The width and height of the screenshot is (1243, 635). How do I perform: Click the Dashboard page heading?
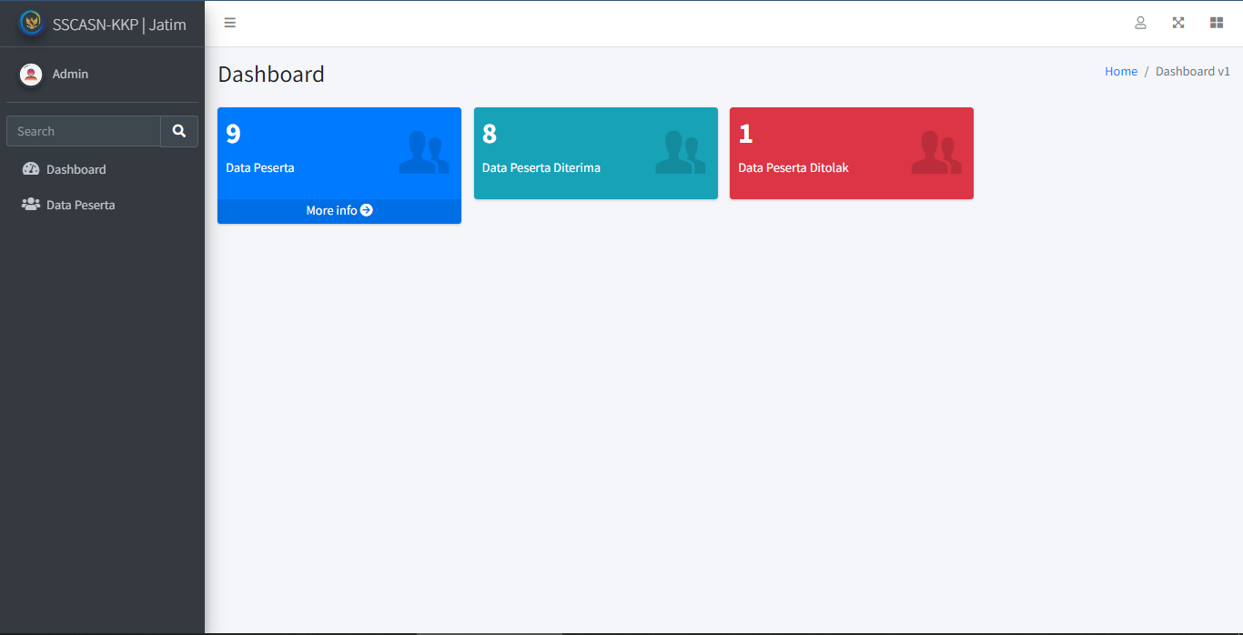[x=271, y=74]
